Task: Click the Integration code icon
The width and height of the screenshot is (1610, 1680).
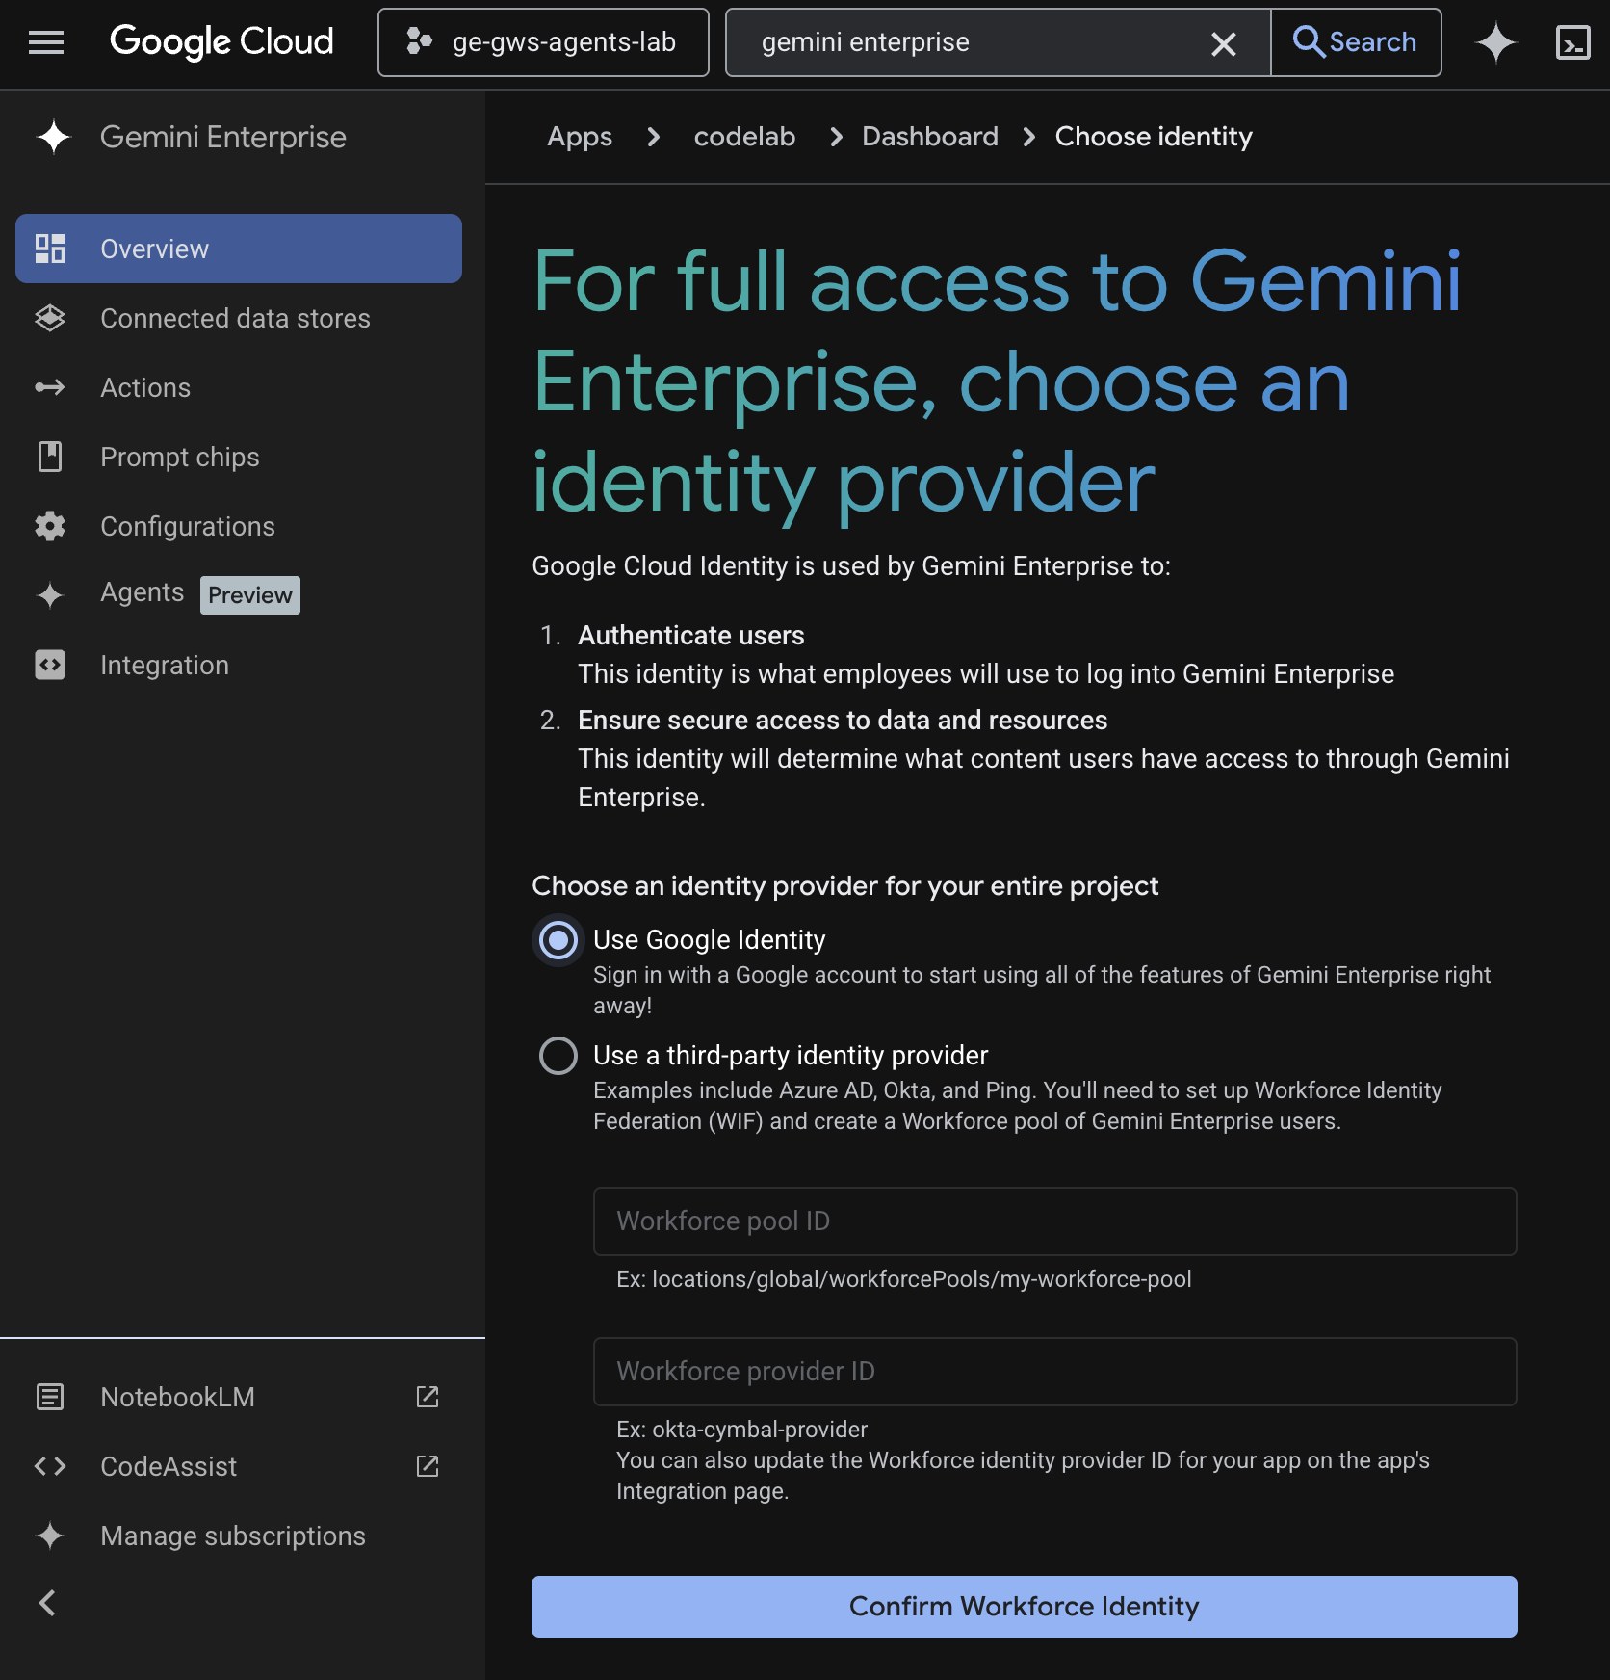Action: coord(50,665)
